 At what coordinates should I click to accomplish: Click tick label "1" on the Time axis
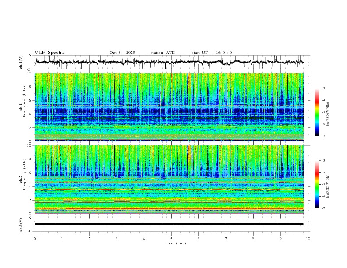click(62, 239)
